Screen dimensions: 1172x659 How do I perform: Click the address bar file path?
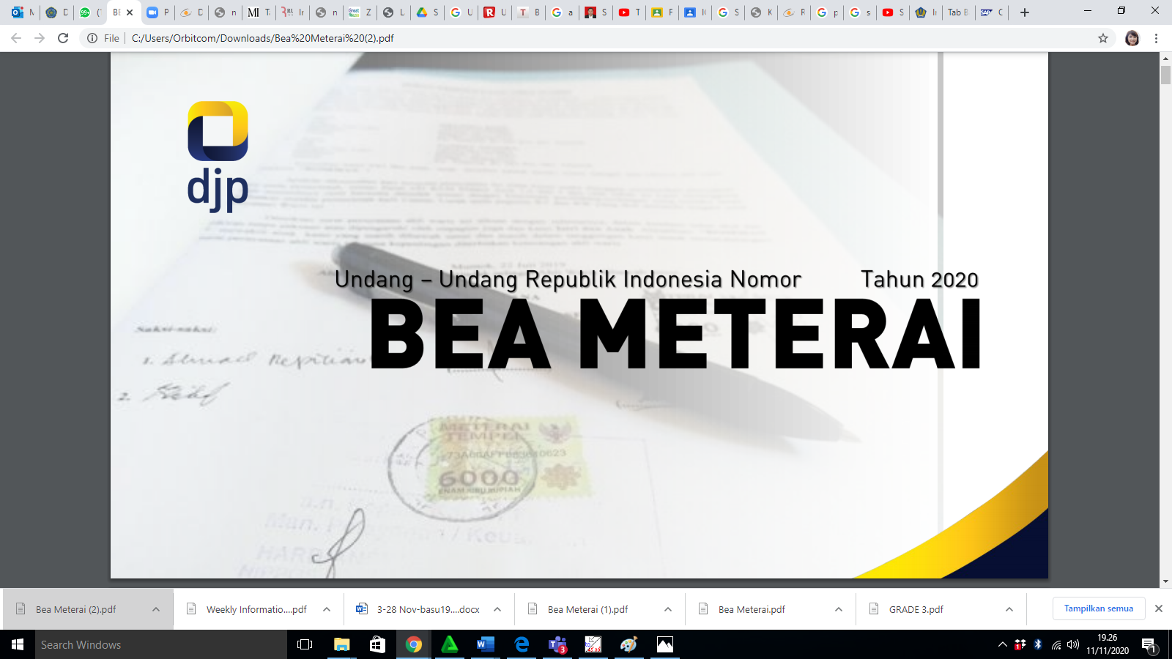[263, 38]
